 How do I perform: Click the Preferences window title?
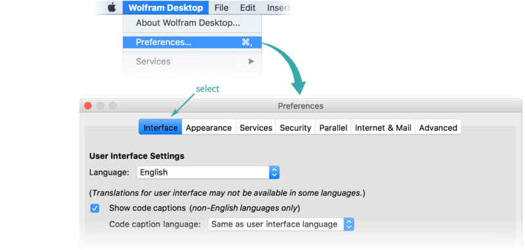[x=301, y=106]
